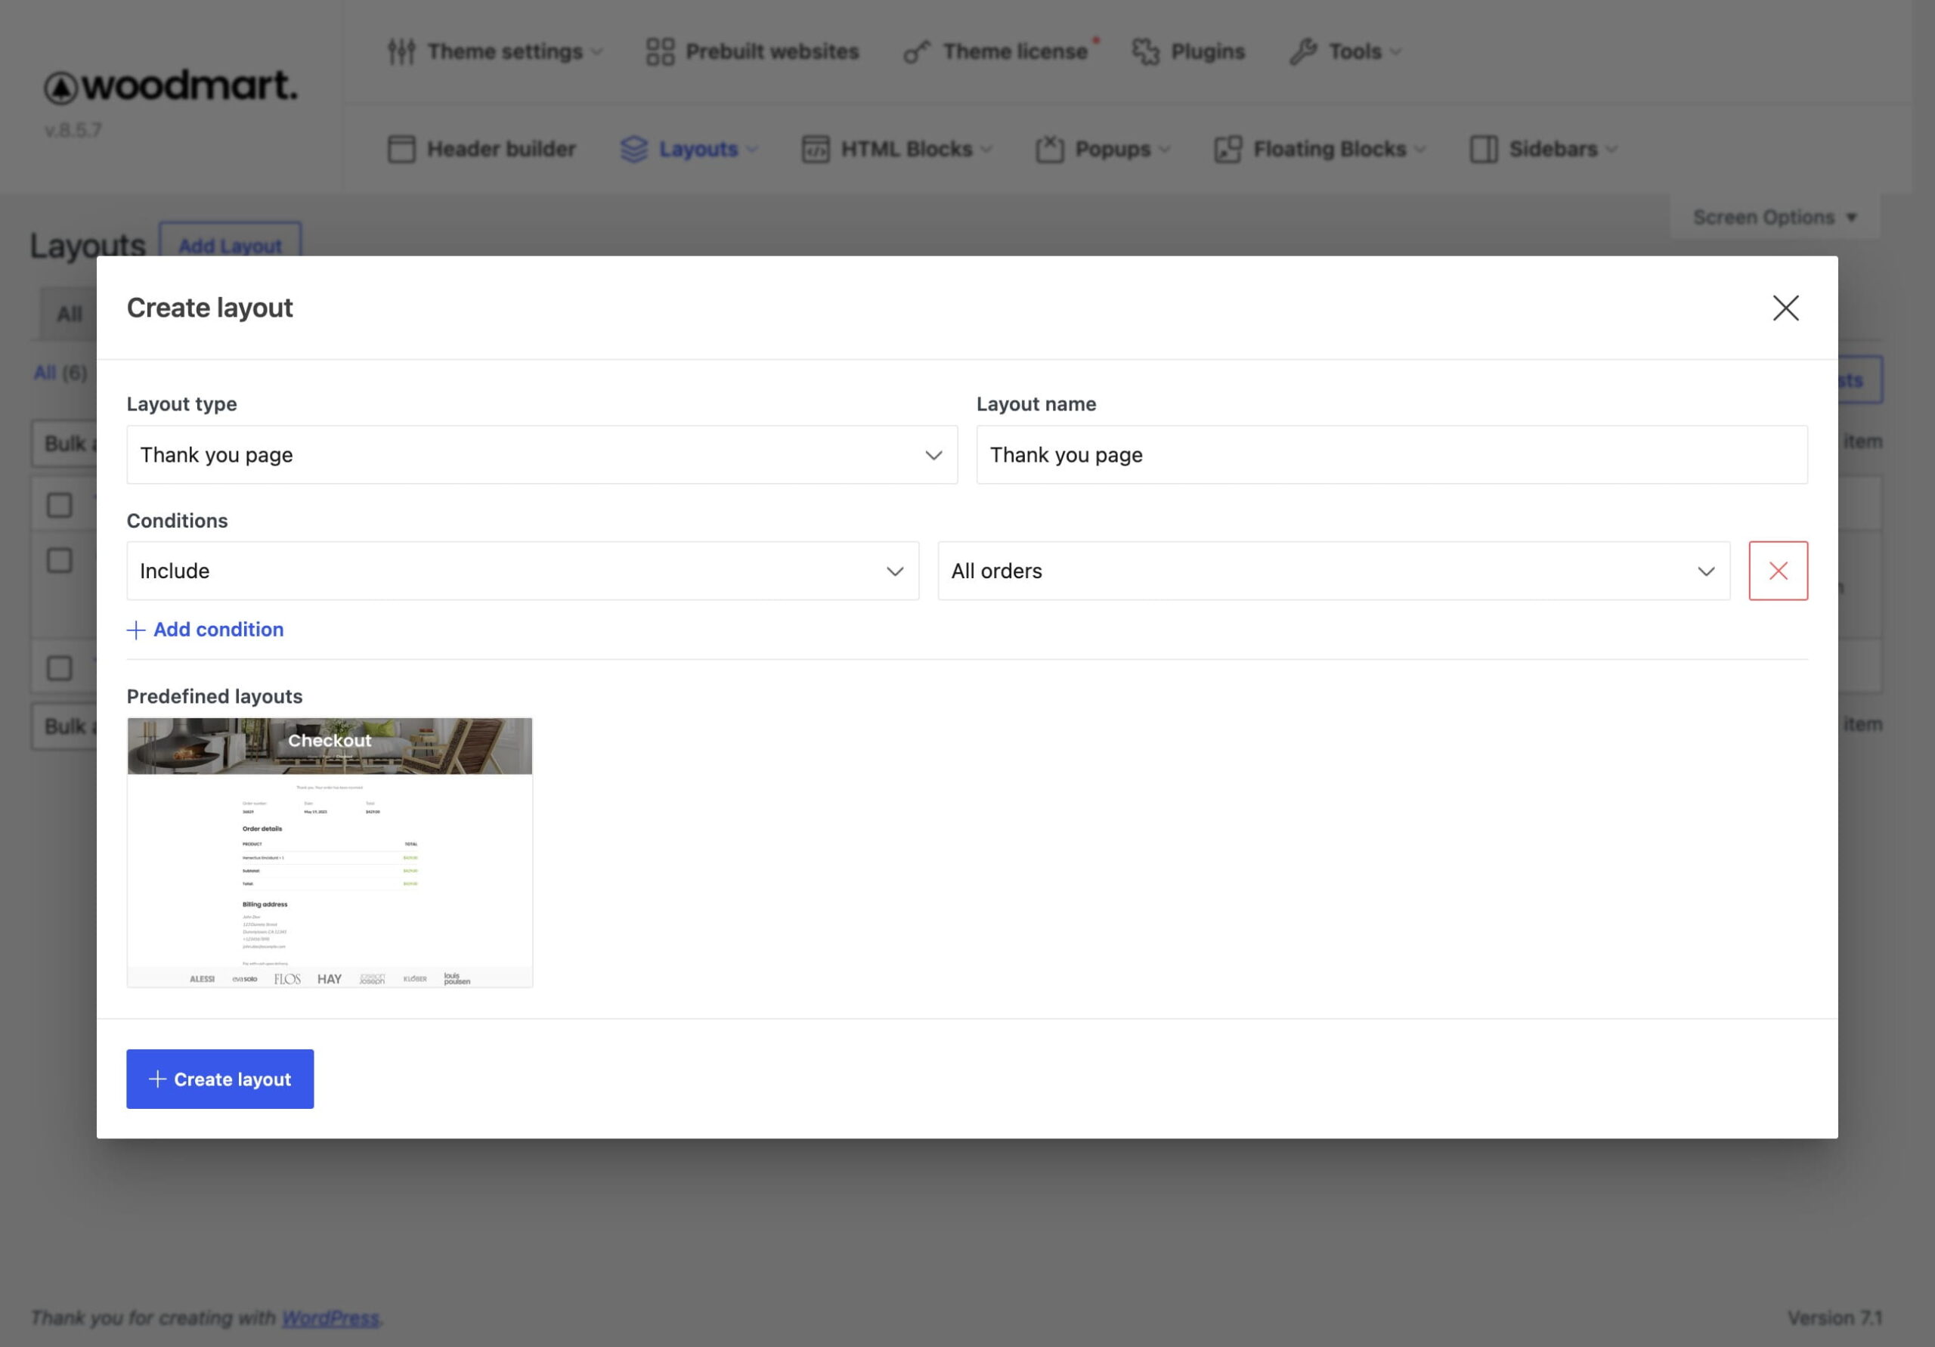The width and height of the screenshot is (1935, 1347).
Task: Expand the Popups chevron
Action: pyautogui.click(x=1165, y=150)
